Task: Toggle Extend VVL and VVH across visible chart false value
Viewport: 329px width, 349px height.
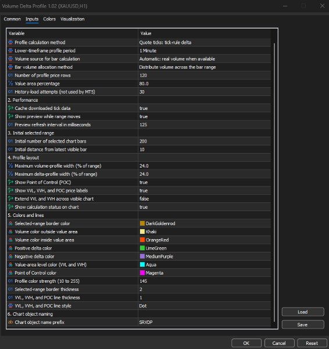Action: point(204,199)
